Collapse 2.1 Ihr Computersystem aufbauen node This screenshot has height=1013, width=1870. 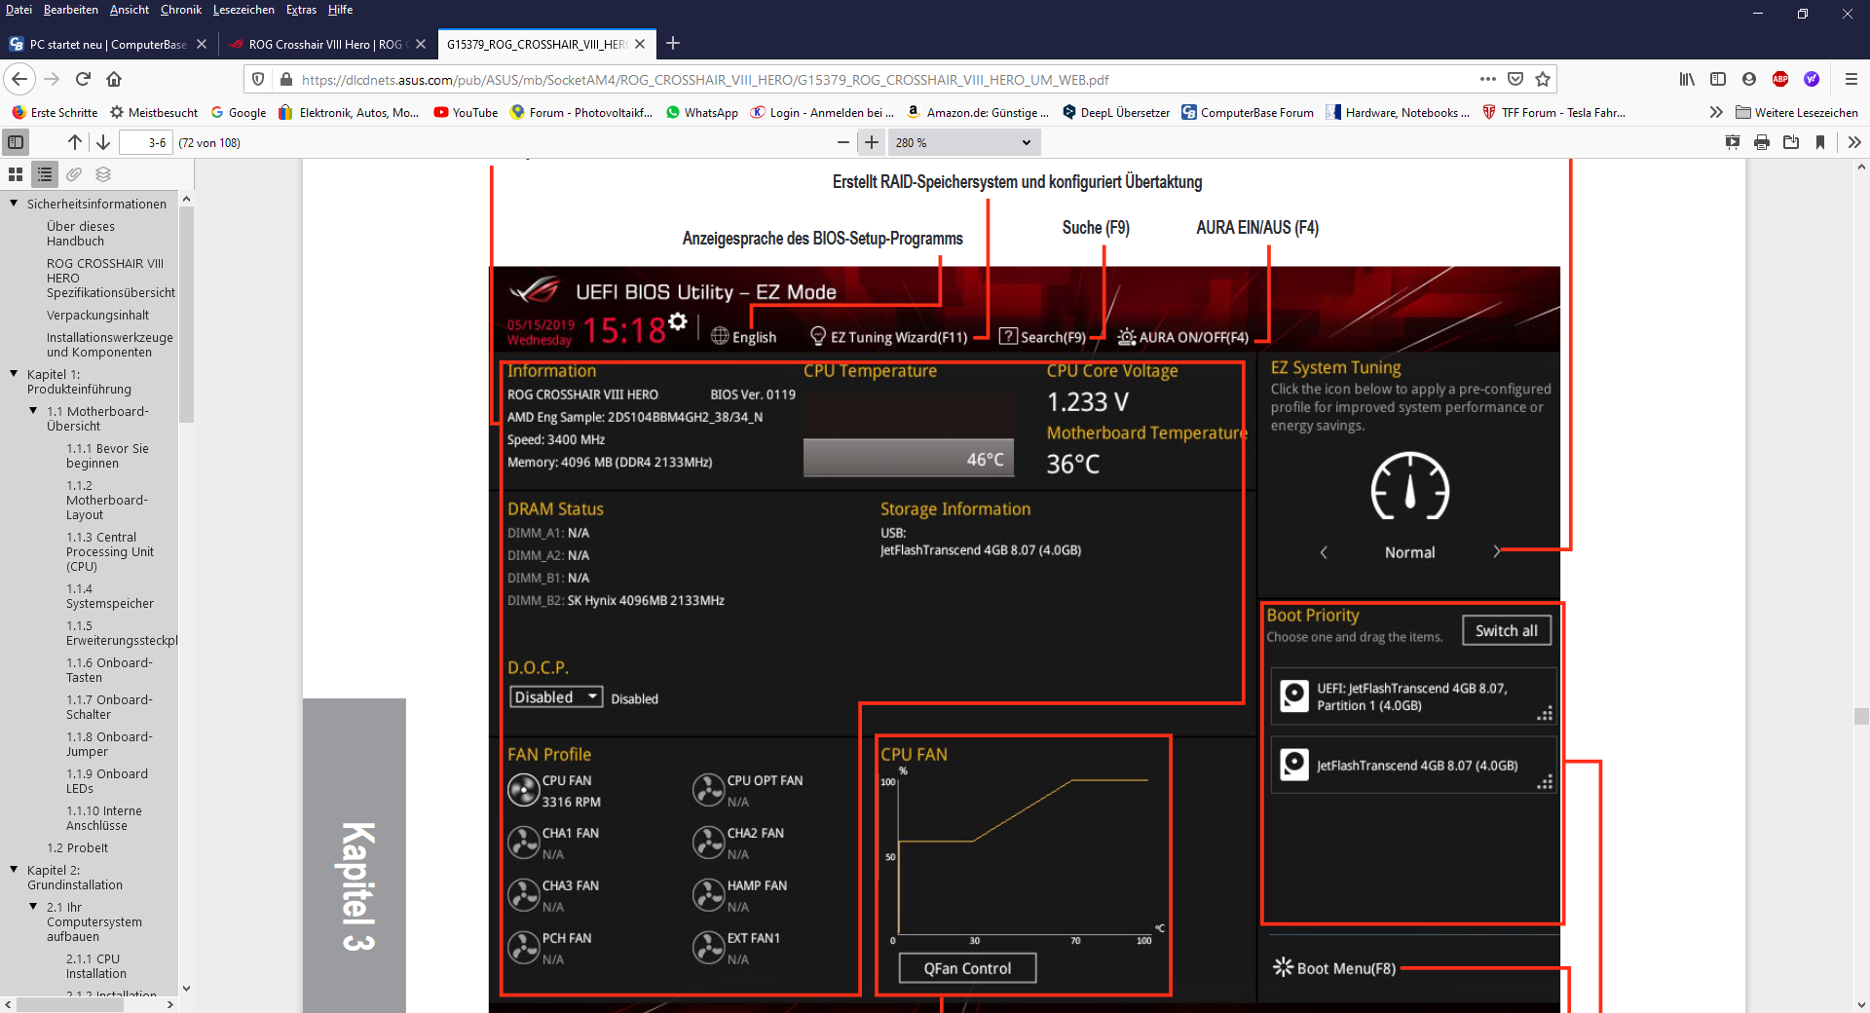pyautogui.click(x=33, y=907)
